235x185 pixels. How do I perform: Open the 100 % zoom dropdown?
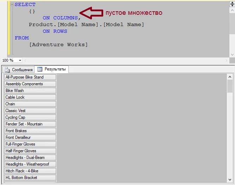tap(20, 61)
